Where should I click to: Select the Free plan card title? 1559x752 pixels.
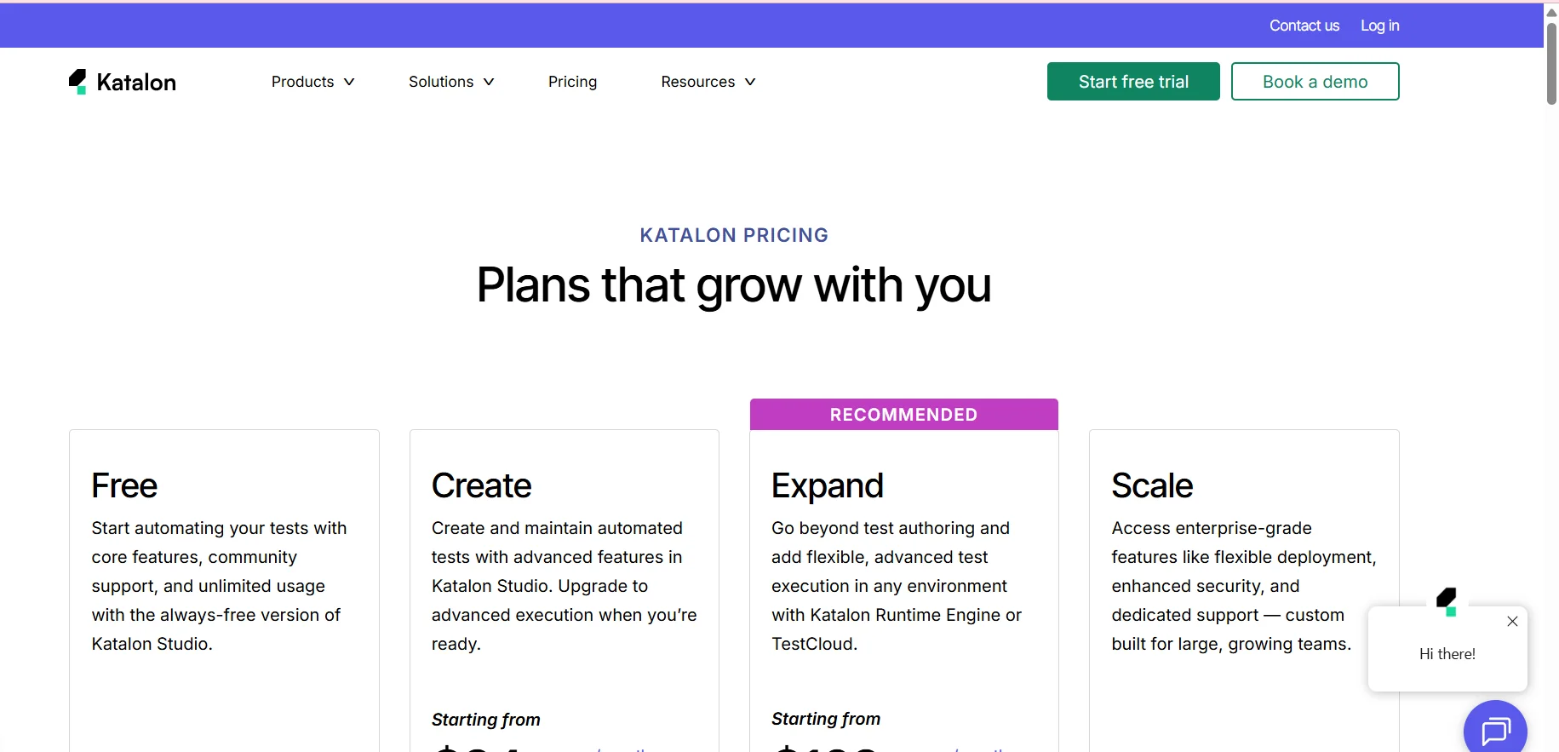(x=124, y=485)
